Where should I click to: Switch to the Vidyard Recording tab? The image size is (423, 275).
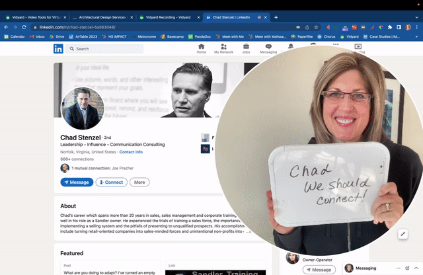pos(169,17)
